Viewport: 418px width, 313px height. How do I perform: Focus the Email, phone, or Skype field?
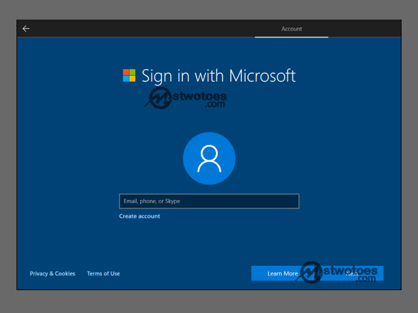(x=209, y=201)
